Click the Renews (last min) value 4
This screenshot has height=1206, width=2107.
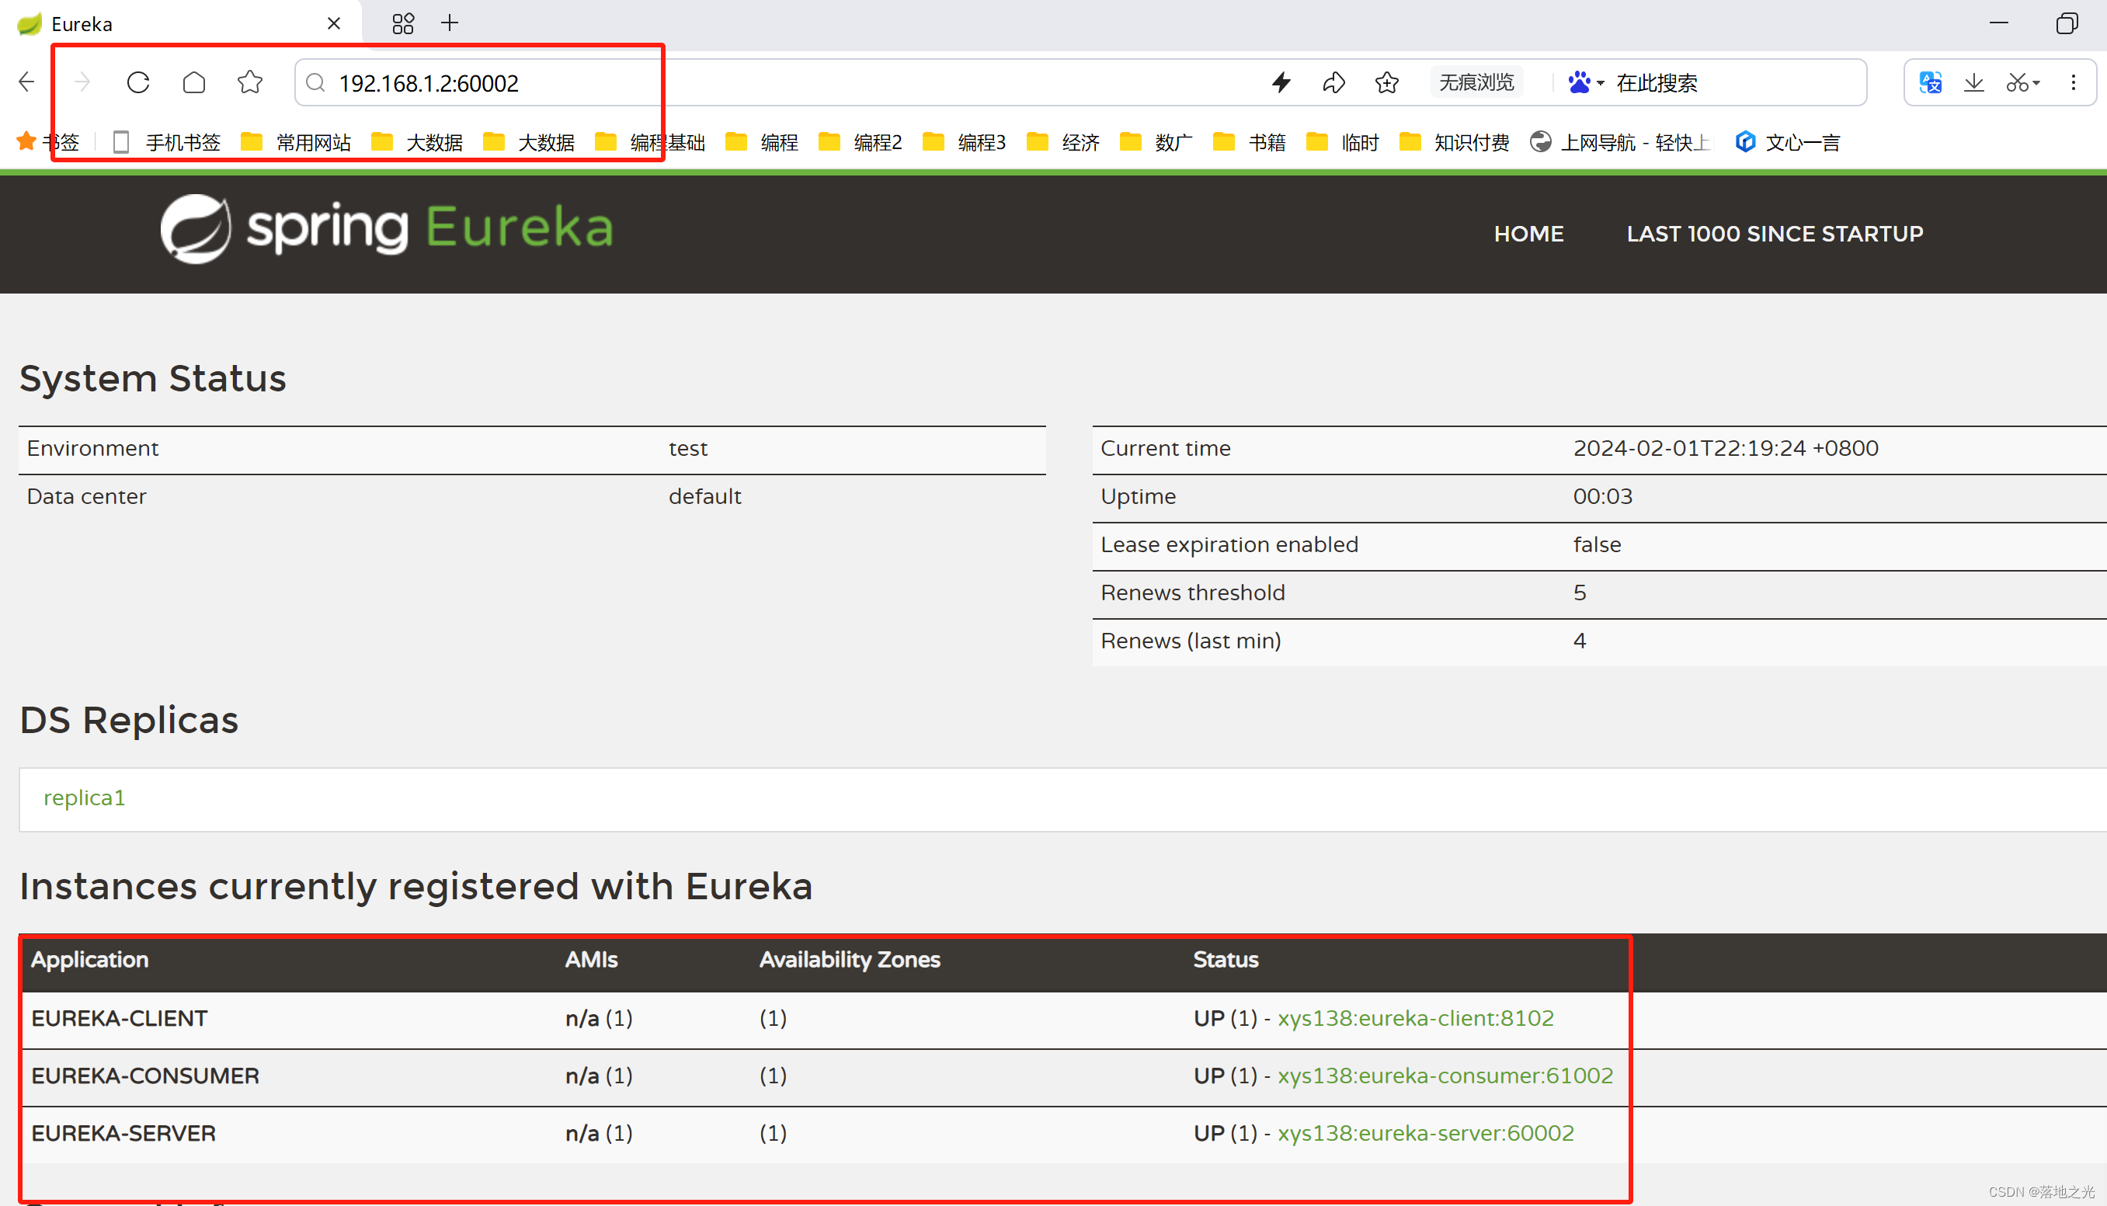pyautogui.click(x=1580, y=640)
